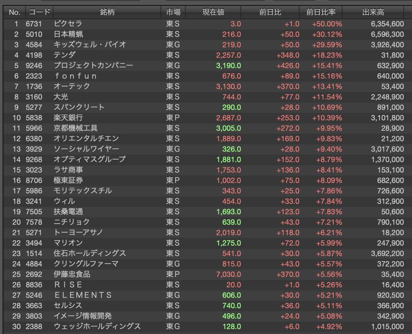Click the 京都機械工具 stock name
This screenshot has width=412, height=334.
click(x=76, y=128)
